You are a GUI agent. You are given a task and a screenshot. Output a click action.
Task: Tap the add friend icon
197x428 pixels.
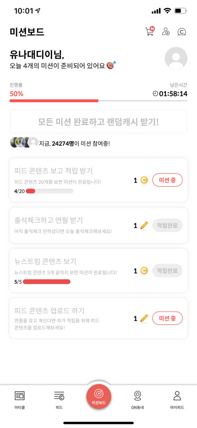(x=166, y=32)
